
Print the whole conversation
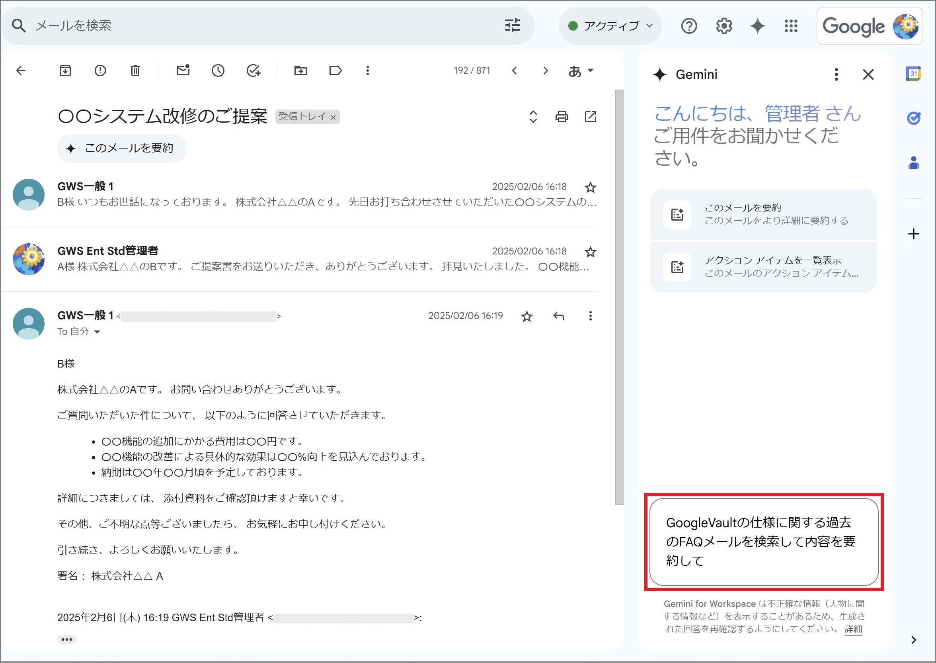coord(562,117)
